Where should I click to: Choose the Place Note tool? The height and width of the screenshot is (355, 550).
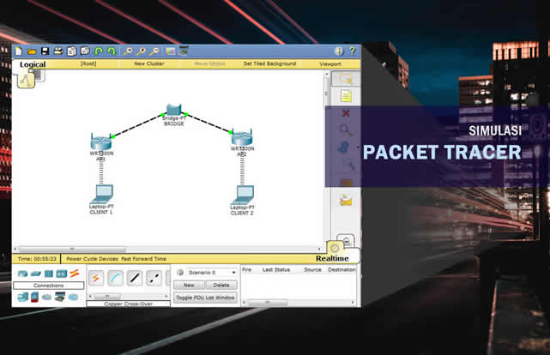pyautogui.click(x=346, y=96)
